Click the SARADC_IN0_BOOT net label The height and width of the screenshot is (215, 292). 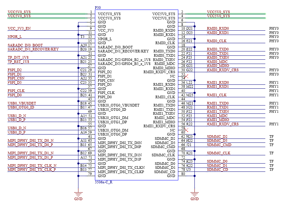[x=25, y=45]
